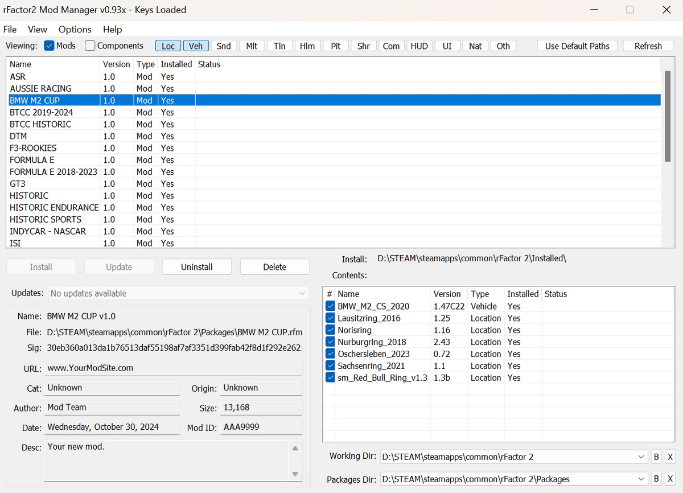
Task: Uncheck Norisring content checkbox
Action: click(x=330, y=330)
